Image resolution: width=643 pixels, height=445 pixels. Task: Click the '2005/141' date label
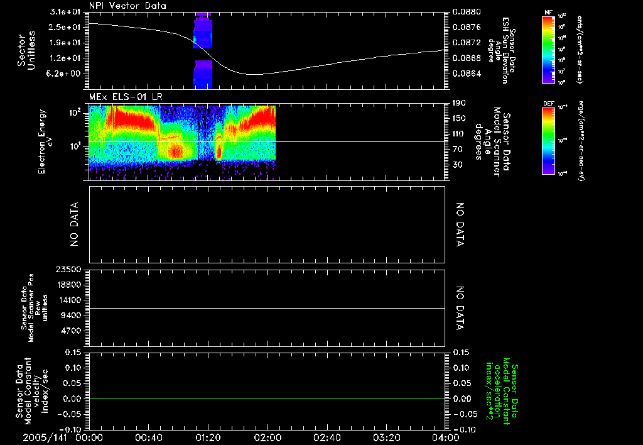45,437
